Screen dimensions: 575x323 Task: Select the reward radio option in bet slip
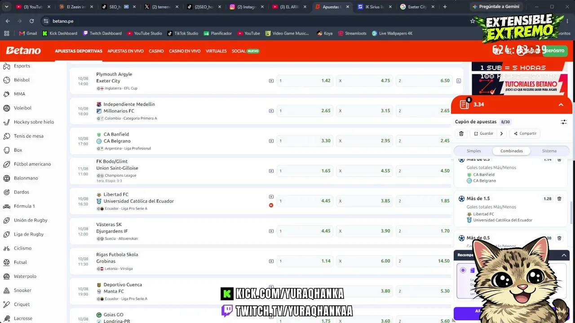coord(463,270)
